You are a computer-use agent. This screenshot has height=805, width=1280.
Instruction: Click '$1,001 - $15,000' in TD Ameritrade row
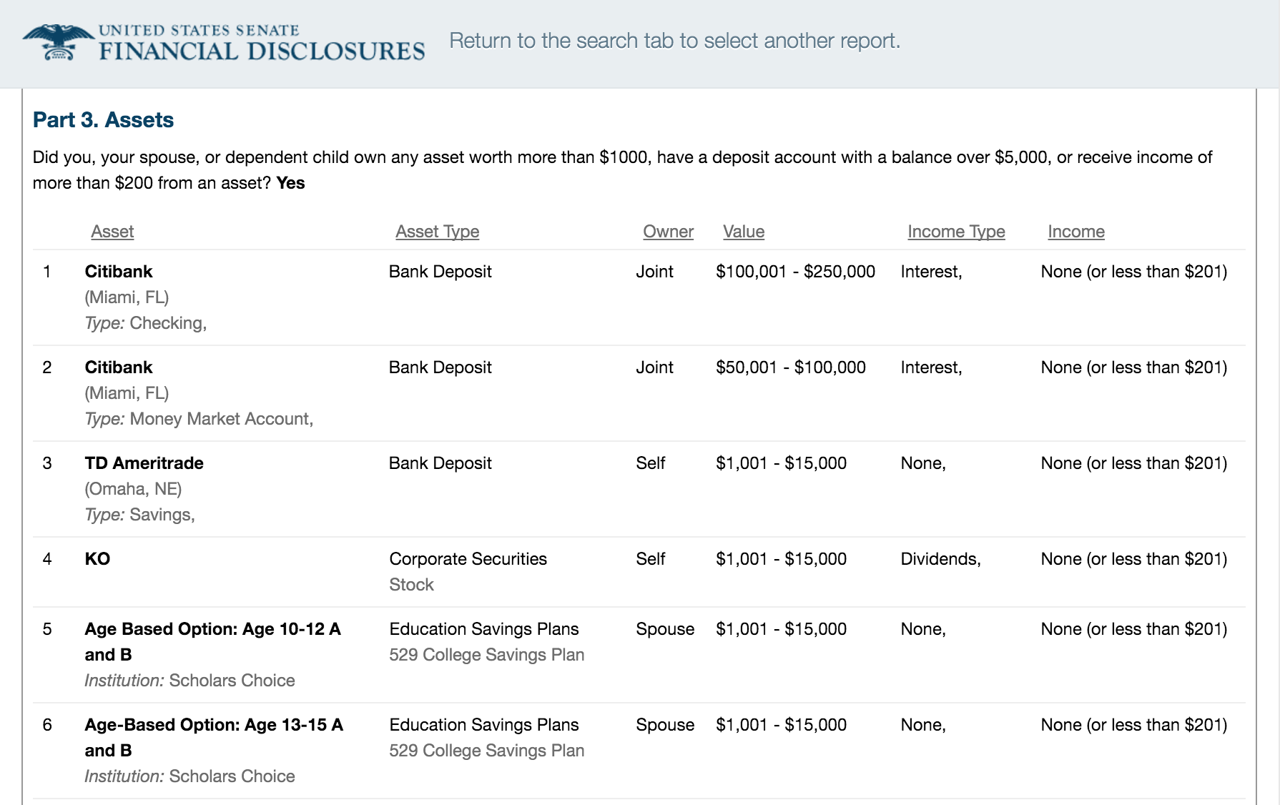point(781,463)
